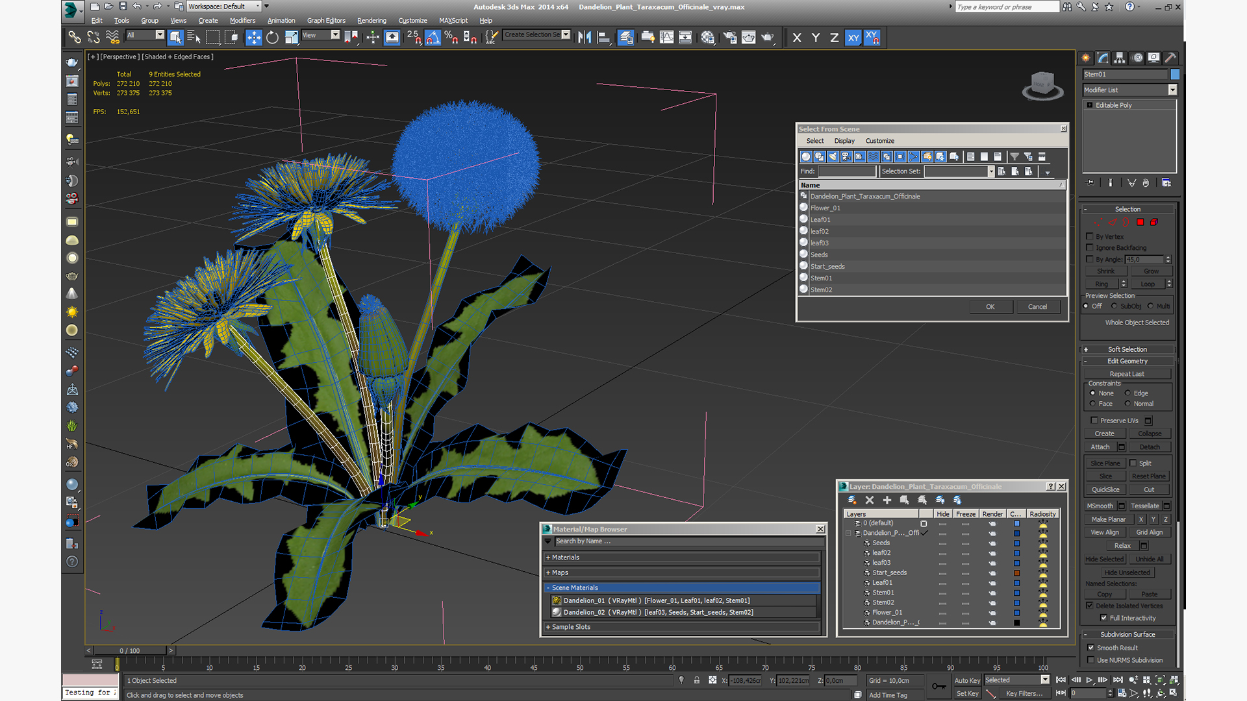Enable By Angle checkbox

click(x=1090, y=259)
